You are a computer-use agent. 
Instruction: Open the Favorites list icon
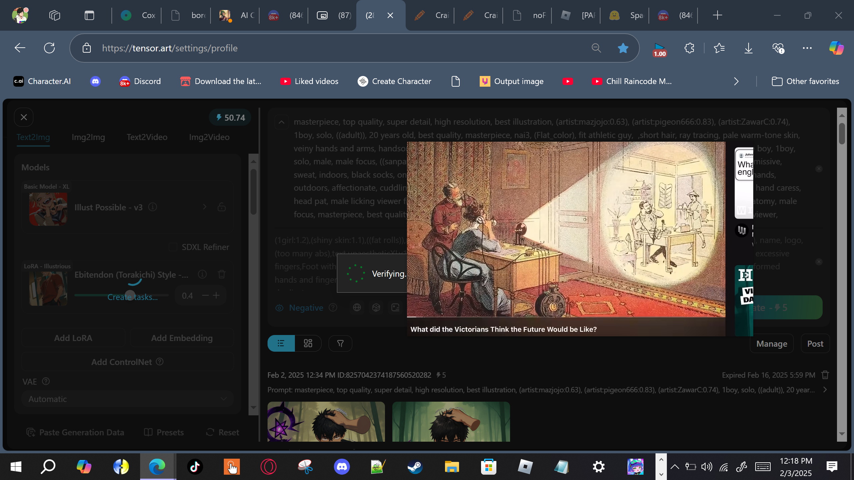[719, 48]
